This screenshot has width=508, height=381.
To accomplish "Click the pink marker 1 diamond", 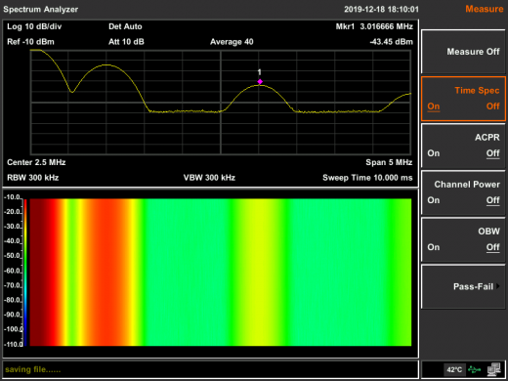I will [260, 82].
